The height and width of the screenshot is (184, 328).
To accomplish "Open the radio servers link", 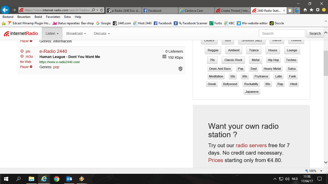I will pyautogui.click(x=251, y=145).
